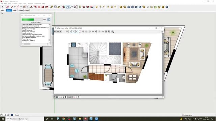The image size is (216, 121).
Task: Open the Edit menu
Action: tap(5, 4)
